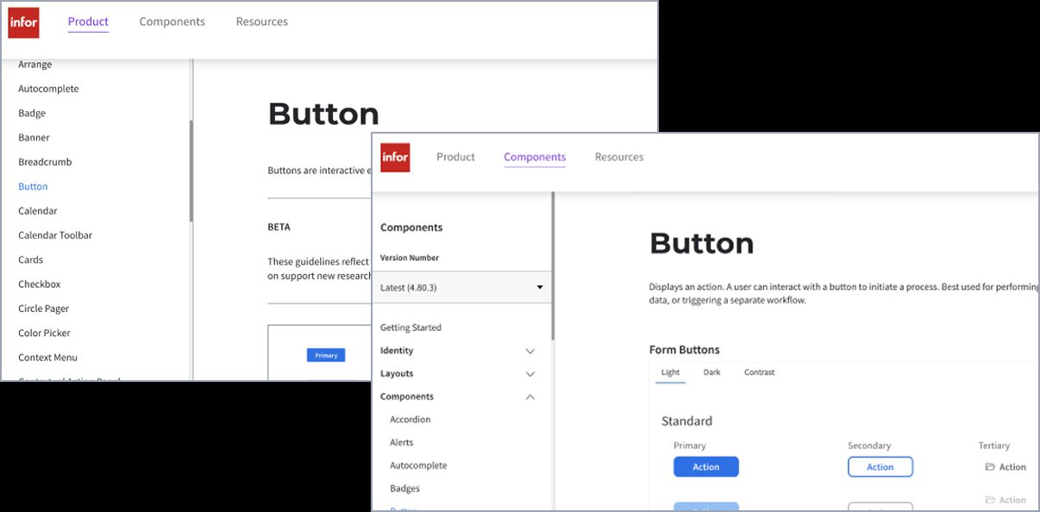The height and width of the screenshot is (512, 1040).
Task: Open Autocomplete in the back window sidebar
Action: pos(48,89)
